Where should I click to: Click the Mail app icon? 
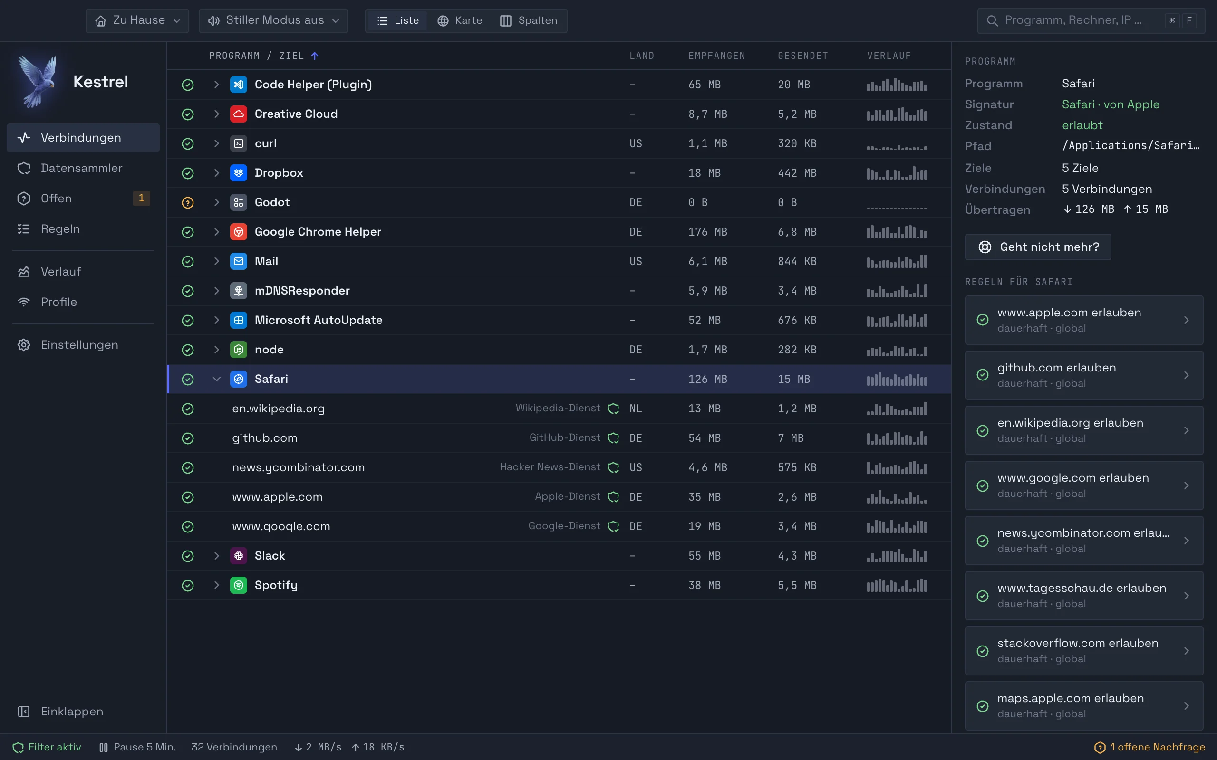coord(238,261)
